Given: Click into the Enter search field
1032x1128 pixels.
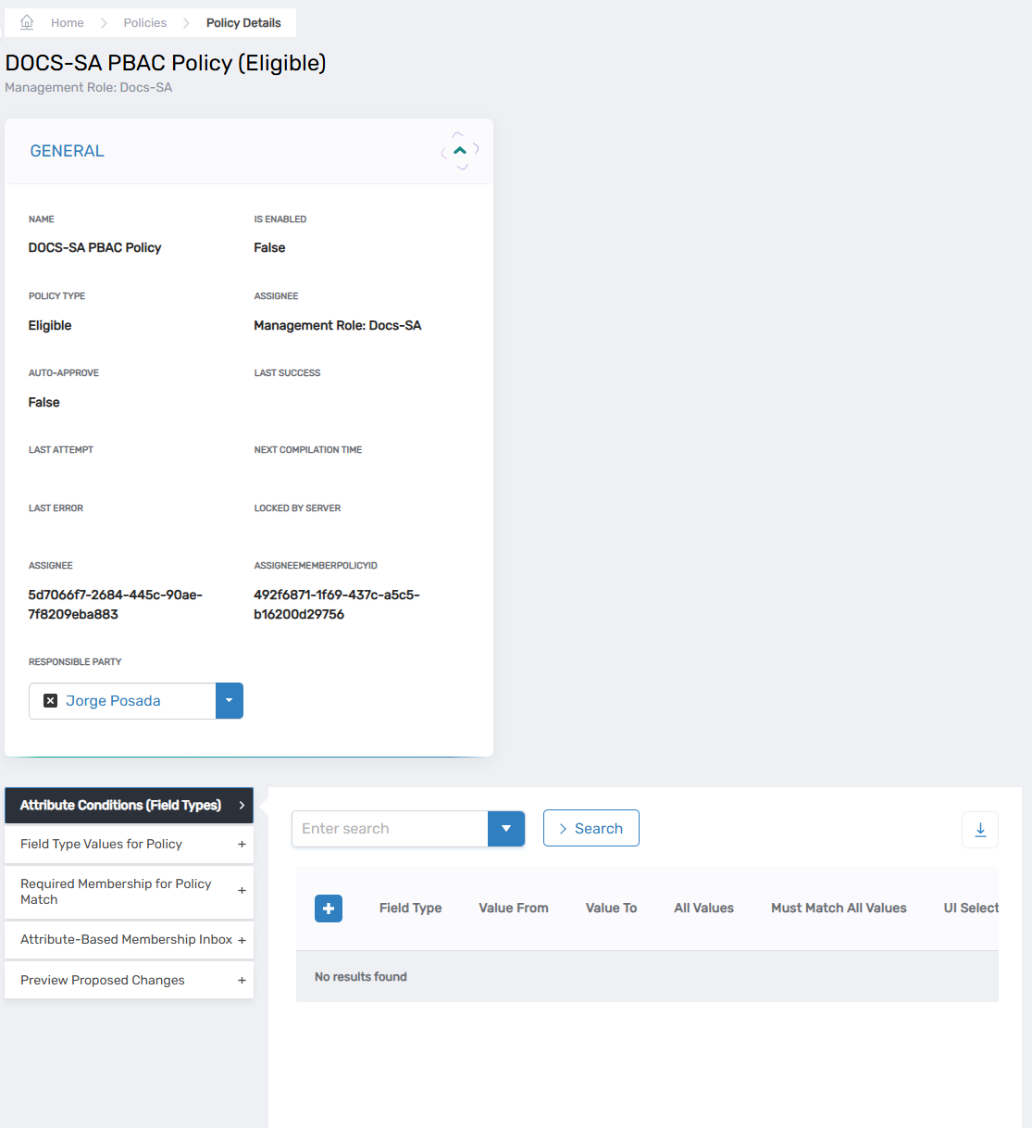Looking at the screenshot, I should (390, 829).
